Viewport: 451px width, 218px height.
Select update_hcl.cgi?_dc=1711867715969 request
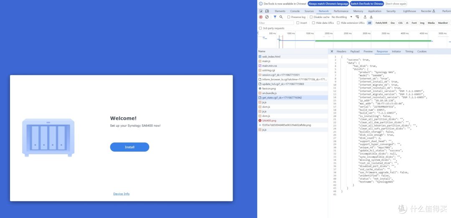tap(293, 84)
